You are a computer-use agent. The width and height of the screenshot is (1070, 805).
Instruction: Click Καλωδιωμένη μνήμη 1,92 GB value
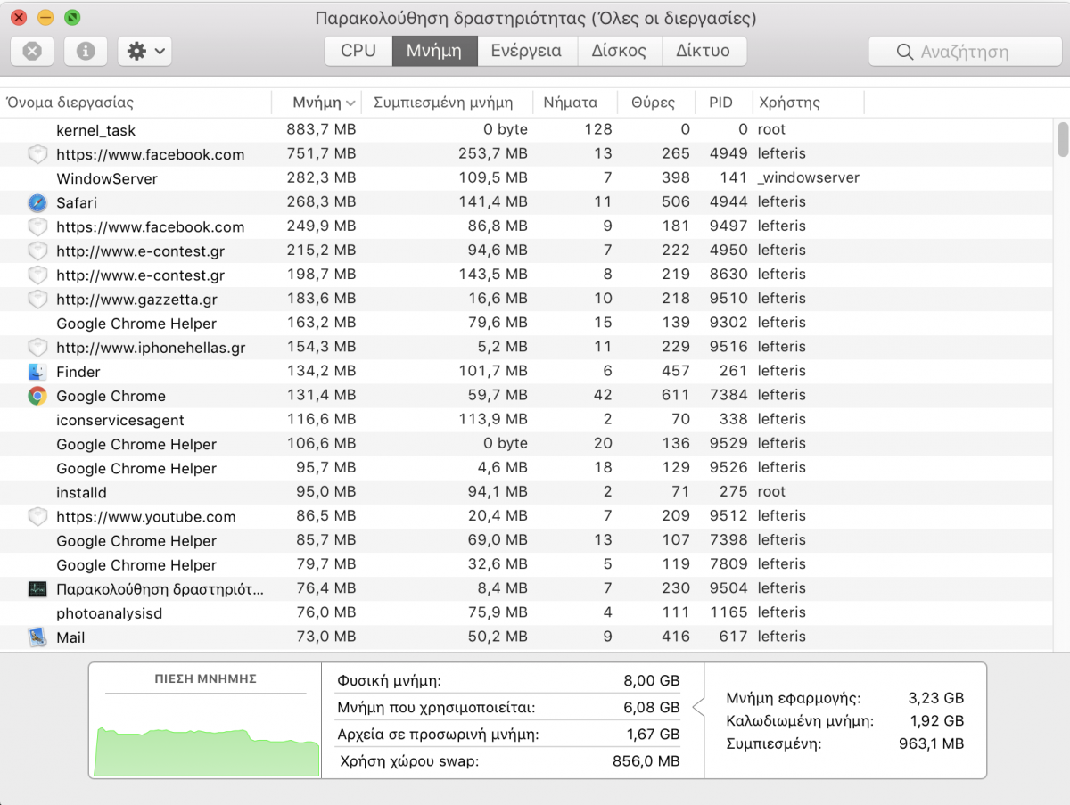936,721
